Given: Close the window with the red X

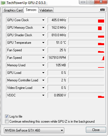Looking at the screenshot, I should (x=101, y=2).
